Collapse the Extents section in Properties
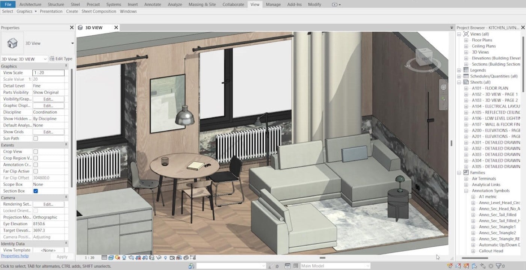 pos(66,145)
